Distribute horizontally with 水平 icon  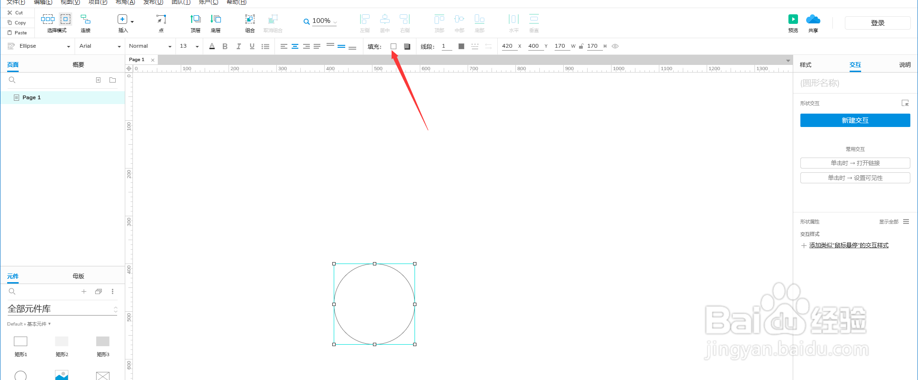514,19
